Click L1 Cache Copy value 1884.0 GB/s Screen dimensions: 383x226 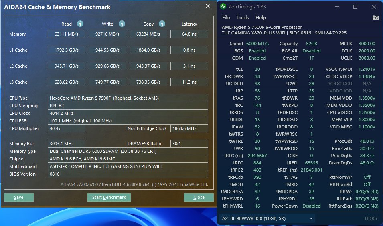(x=148, y=50)
